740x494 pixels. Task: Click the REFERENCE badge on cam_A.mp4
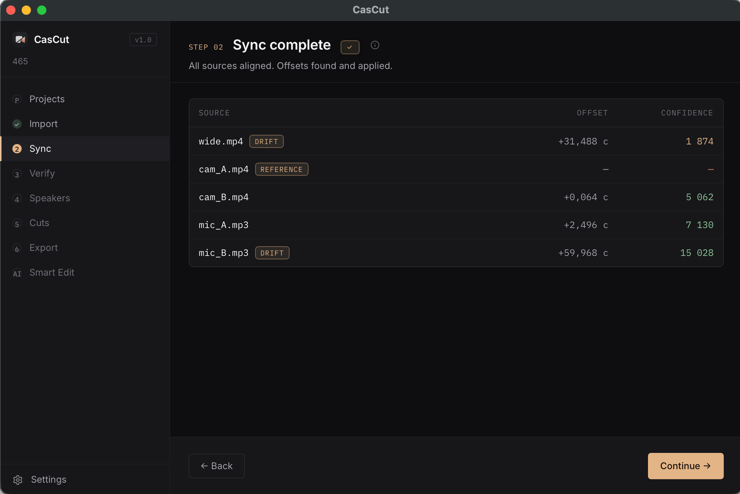[x=282, y=169]
